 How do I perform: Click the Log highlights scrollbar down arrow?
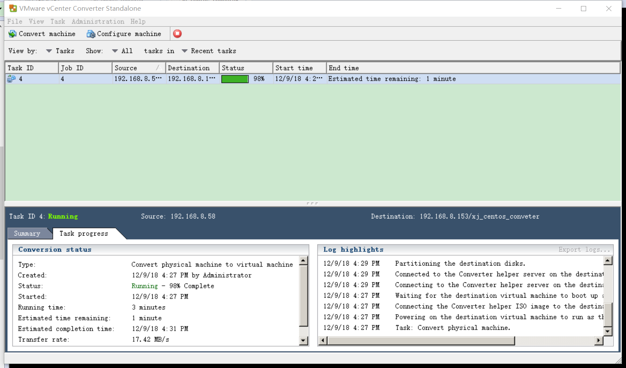pos(608,331)
